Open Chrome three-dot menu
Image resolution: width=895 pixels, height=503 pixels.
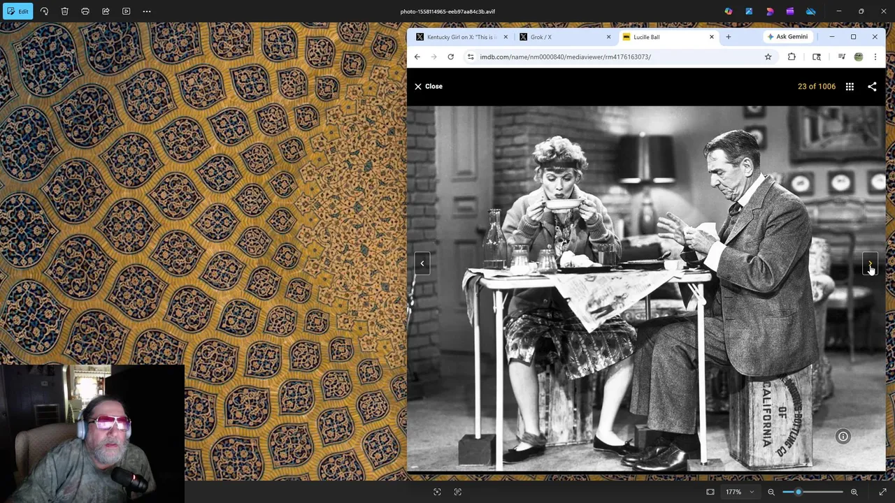(875, 57)
